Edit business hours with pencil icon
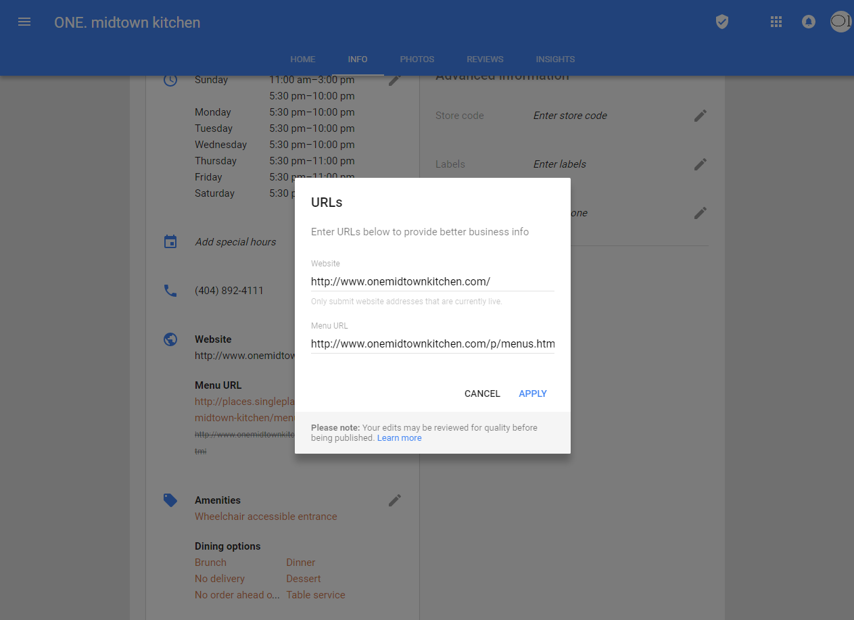The height and width of the screenshot is (620, 854). point(395,80)
